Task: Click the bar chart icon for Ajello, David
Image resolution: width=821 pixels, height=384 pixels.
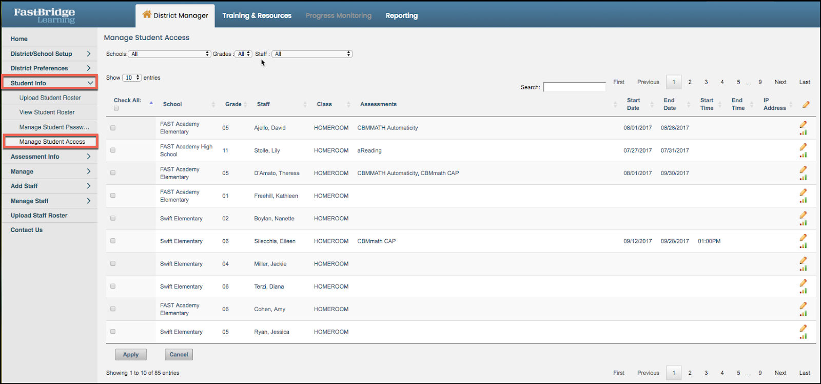Action: [x=803, y=132]
